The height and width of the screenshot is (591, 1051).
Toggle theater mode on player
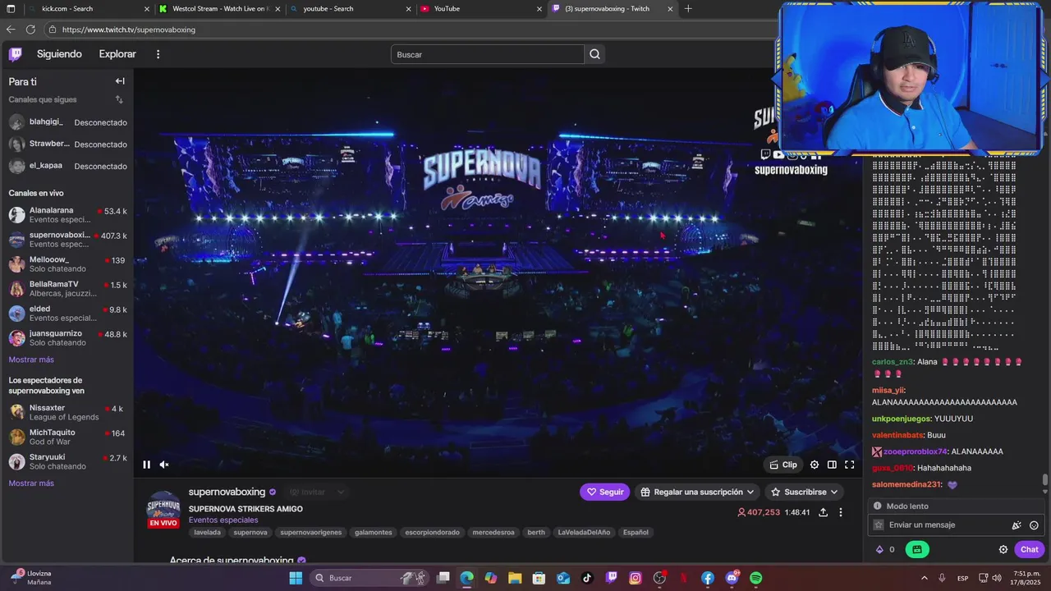(832, 465)
